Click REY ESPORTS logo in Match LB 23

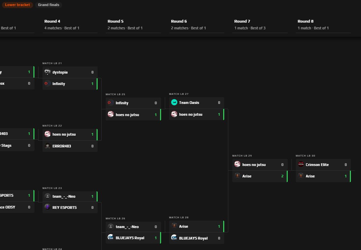(47, 207)
